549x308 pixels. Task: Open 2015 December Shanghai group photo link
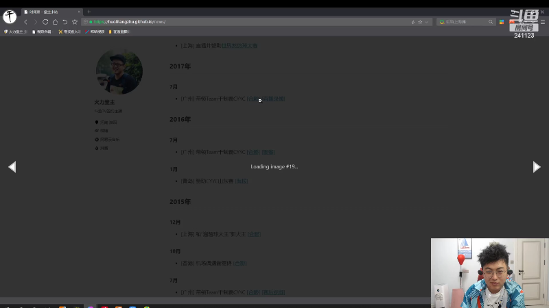coord(254,234)
